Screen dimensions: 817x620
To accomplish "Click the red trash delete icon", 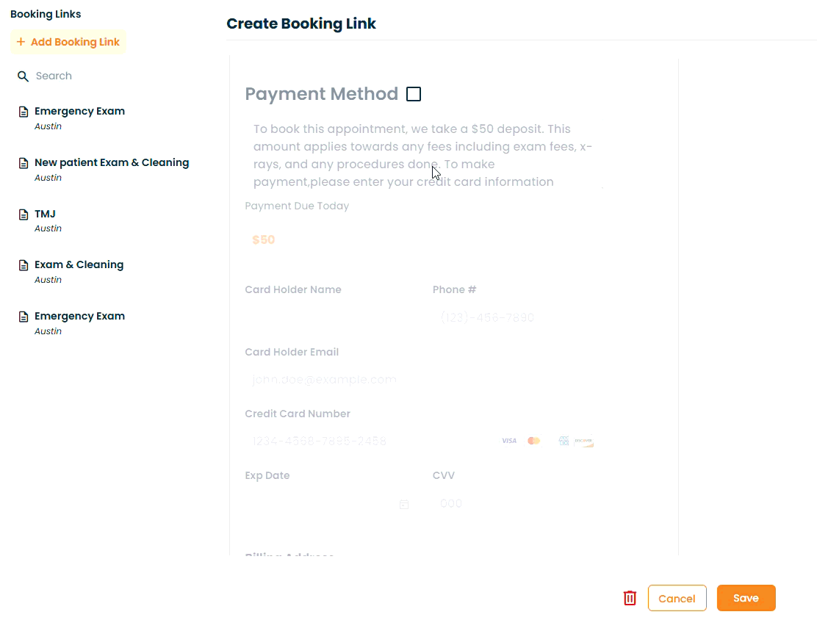I will pyautogui.click(x=630, y=598).
